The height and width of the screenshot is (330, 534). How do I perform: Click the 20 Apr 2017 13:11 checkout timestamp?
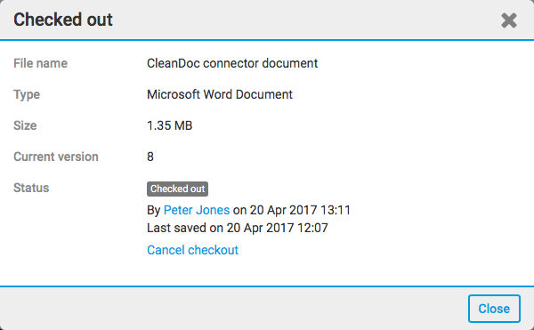300,210
